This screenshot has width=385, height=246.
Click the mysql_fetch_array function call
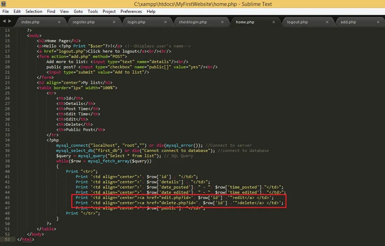tap(109, 161)
